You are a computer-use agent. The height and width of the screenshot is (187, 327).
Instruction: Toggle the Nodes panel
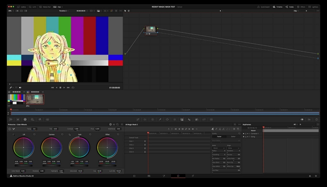tap(289, 7)
